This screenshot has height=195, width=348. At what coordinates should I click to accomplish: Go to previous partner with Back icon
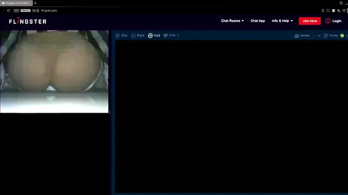(x=133, y=35)
